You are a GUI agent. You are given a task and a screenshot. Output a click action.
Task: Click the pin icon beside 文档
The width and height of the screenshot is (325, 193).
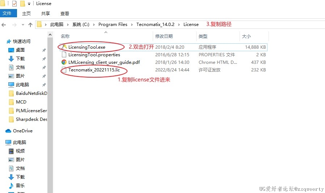click(x=44, y=67)
